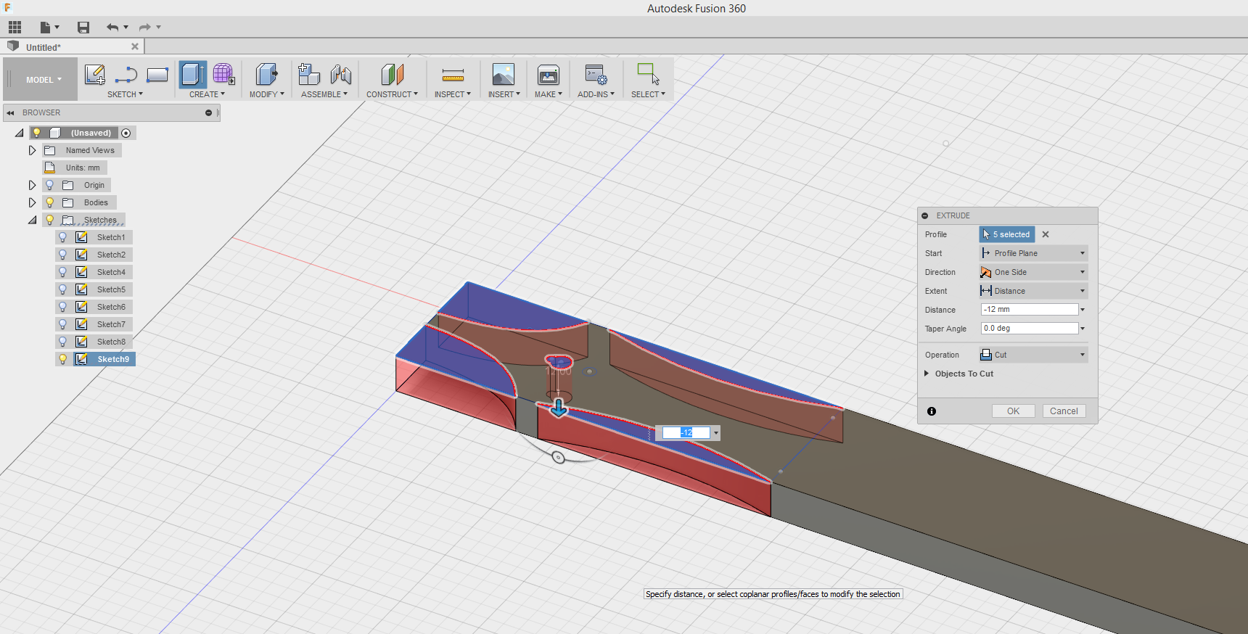Grab the blue extrude distance arrow manipulator

559,408
